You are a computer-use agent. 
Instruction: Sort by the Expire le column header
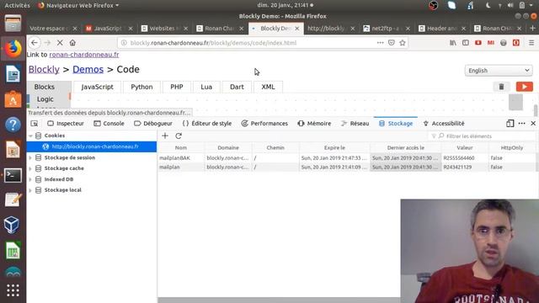point(334,148)
